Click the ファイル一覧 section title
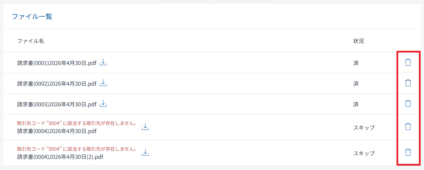The height and width of the screenshot is (170, 424). (32, 17)
